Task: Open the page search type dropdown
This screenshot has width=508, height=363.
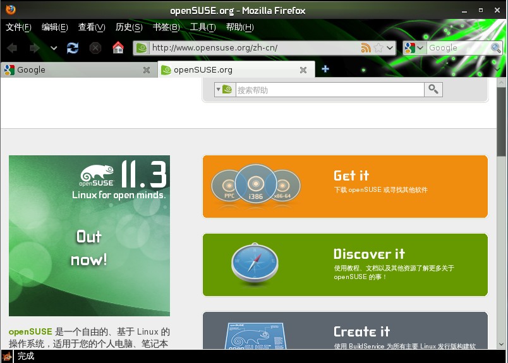Action: [x=225, y=90]
